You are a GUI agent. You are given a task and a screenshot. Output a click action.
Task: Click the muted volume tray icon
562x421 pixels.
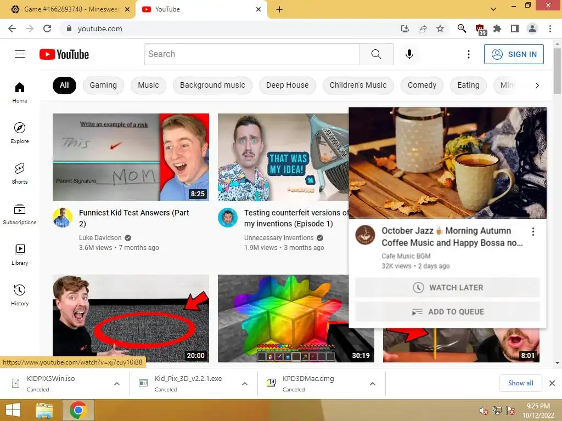click(484, 411)
